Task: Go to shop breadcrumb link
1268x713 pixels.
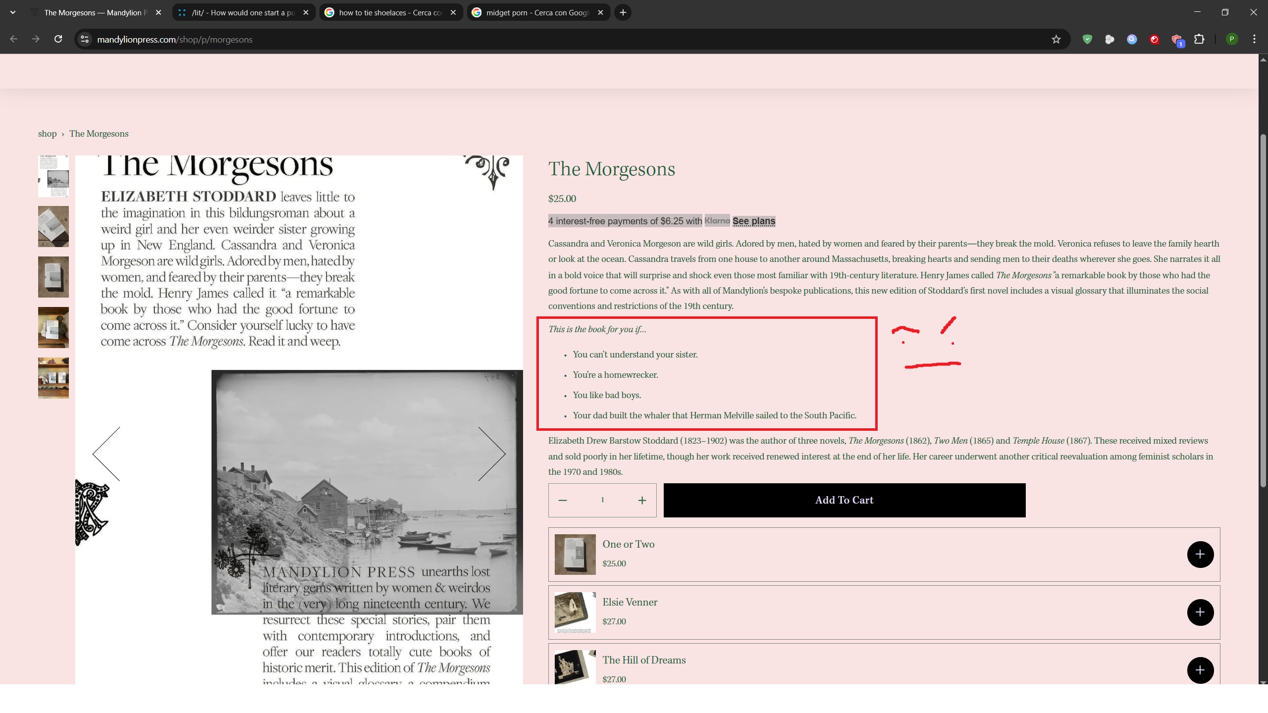Action: click(x=47, y=134)
